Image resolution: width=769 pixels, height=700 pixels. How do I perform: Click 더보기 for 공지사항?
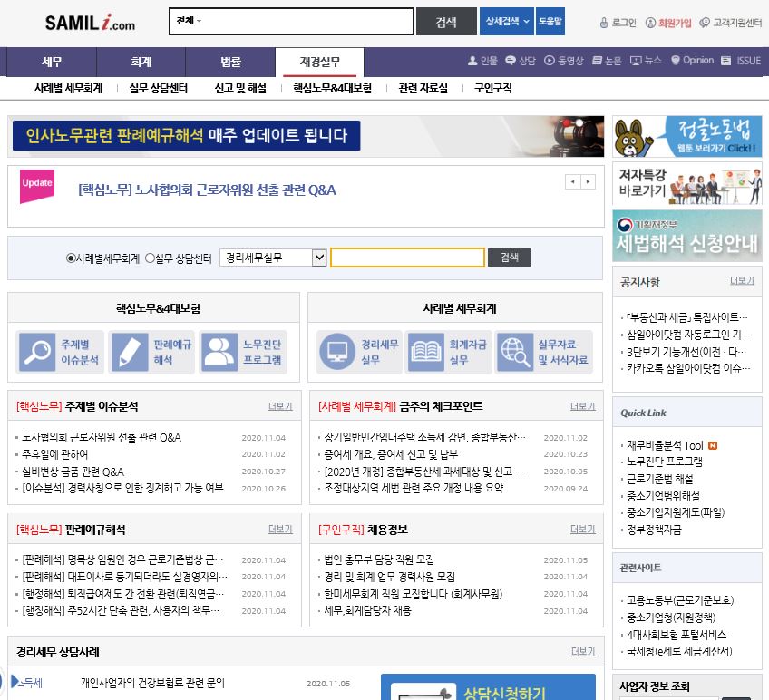tap(742, 280)
